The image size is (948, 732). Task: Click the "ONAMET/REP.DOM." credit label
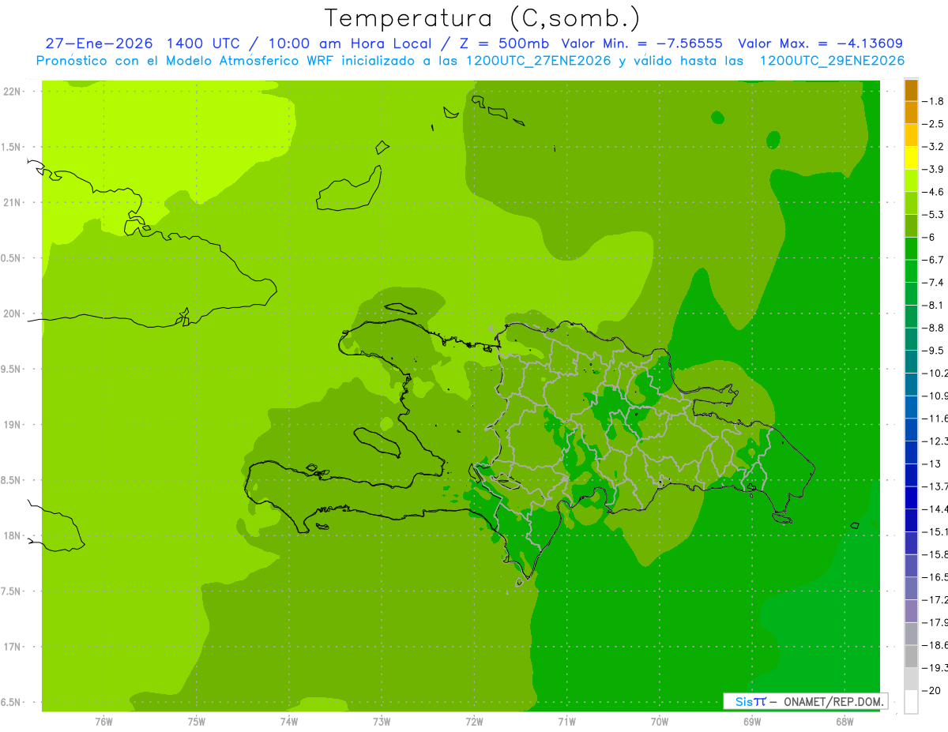pos(833,701)
